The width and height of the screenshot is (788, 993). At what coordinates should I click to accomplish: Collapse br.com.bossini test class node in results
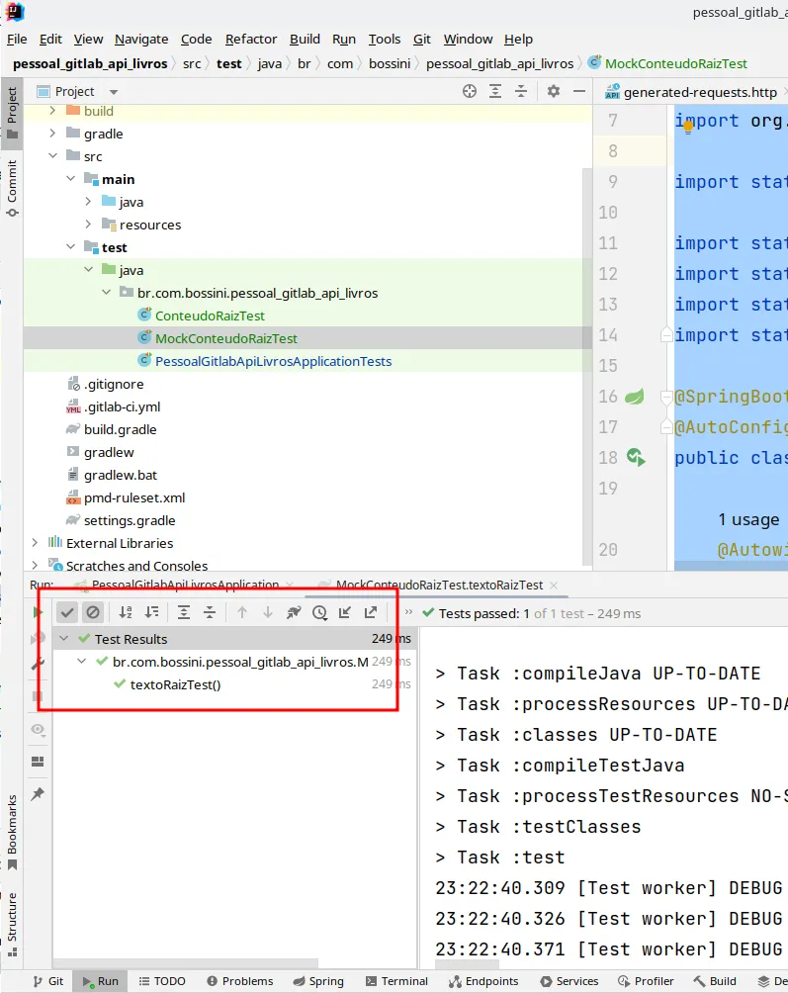coord(82,661)
